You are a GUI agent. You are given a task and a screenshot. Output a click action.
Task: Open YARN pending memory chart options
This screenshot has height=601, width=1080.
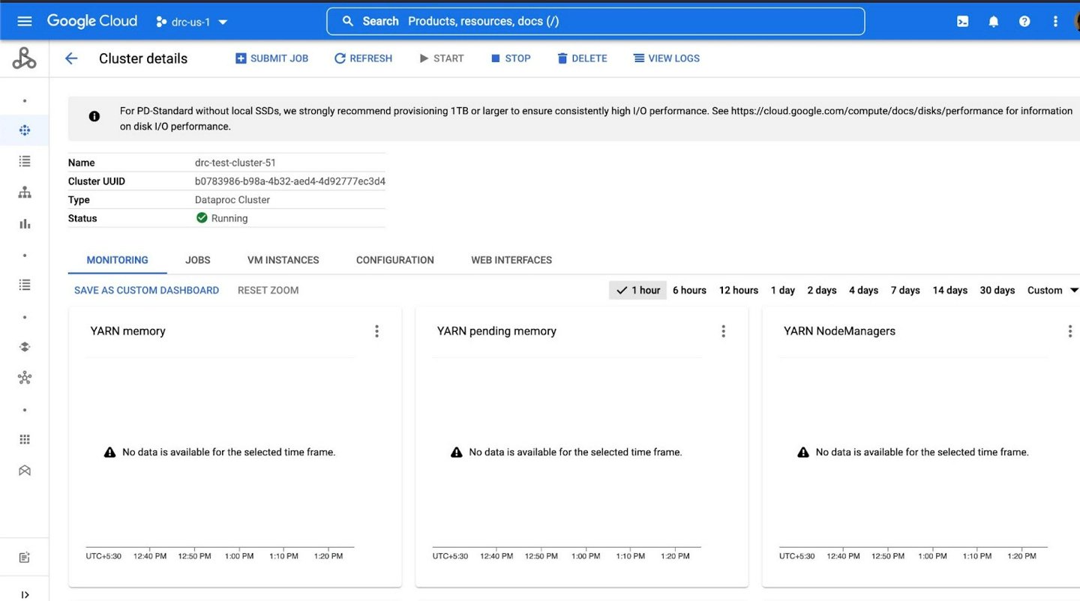click(x=723, y=331)
